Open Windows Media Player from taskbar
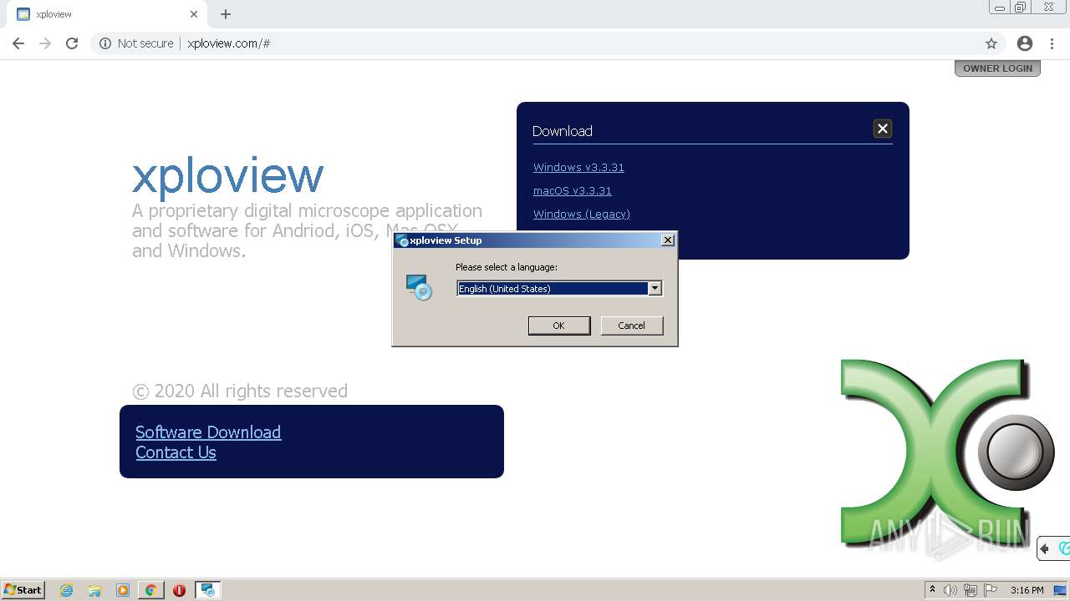 [123, 590]
